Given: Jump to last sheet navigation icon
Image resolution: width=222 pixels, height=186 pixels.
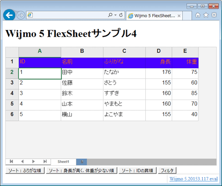Looking at the screenshot, I should [x=45, y=162].
